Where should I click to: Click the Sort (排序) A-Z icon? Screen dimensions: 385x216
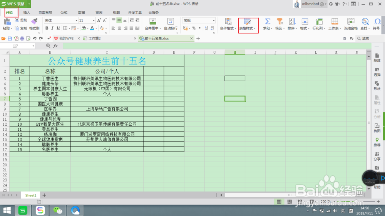tap(292, 21)
